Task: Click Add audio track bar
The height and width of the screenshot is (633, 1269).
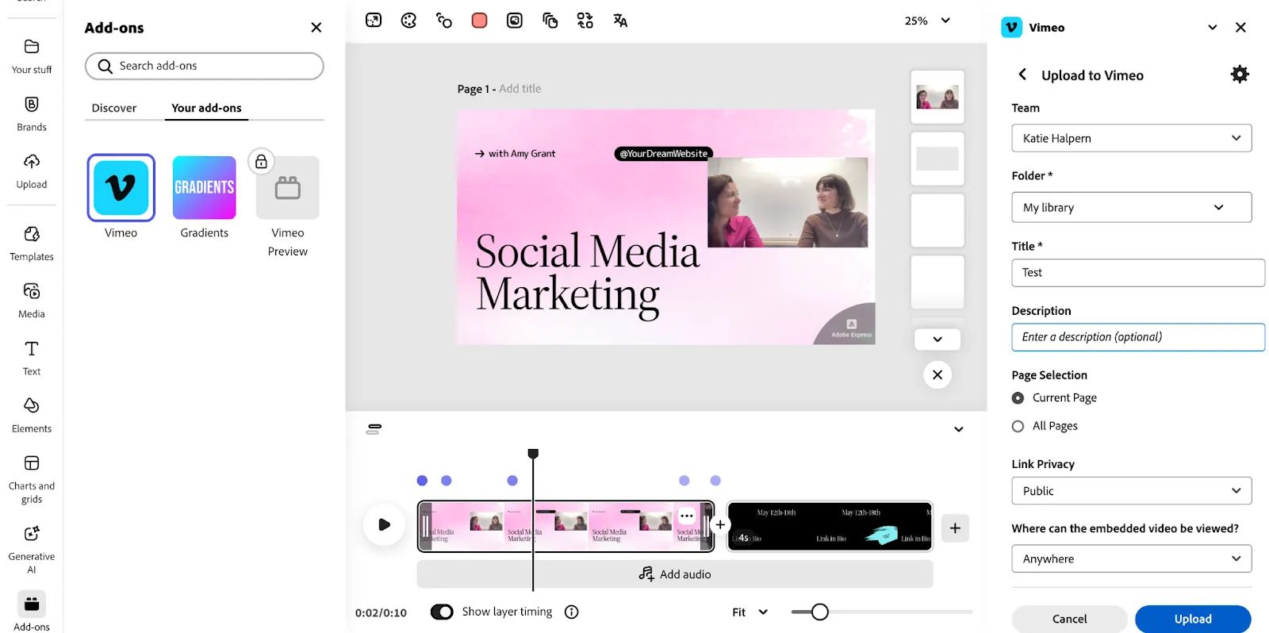Action: coord(674,574)
